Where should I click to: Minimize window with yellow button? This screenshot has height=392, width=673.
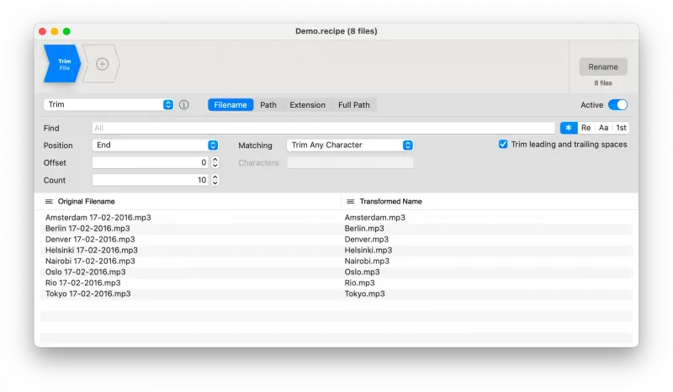(55, 31)
